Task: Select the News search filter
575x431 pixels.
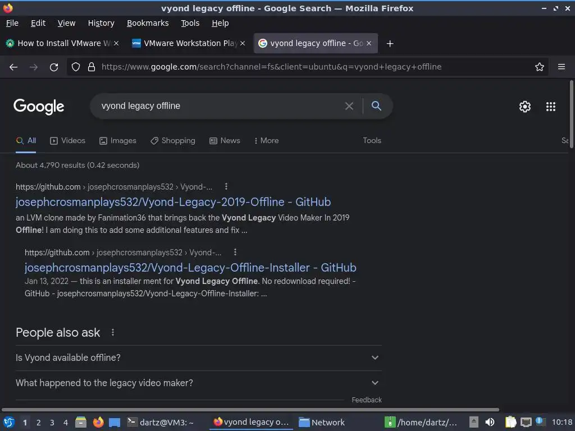Action: (225, 141)
